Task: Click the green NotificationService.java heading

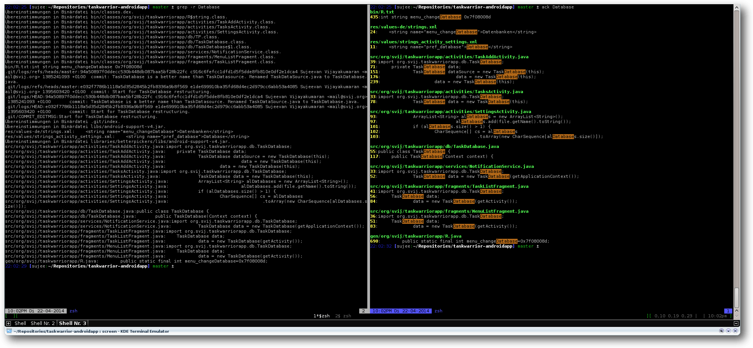Action: click(x=452, y=166)
